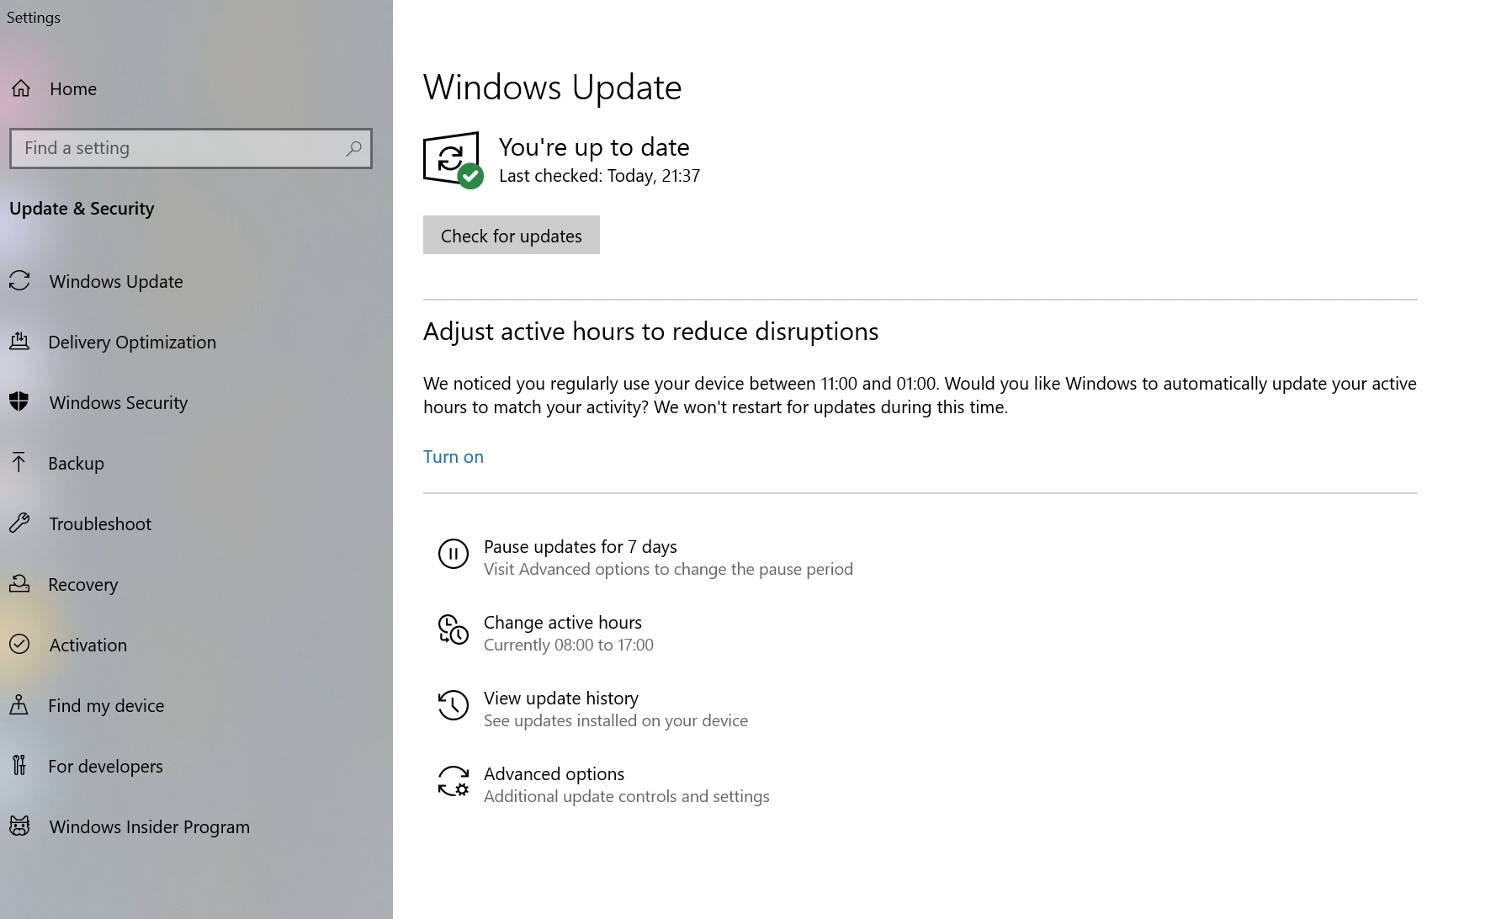
Task: Click "Visit Advanced options to change the pause period"
Action: pyautogui.click(x=668, y=569)
